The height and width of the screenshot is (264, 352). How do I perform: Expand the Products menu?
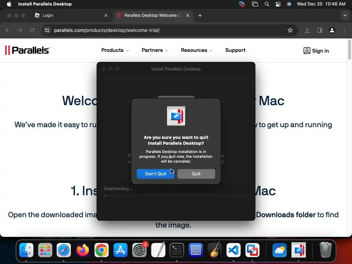tap(115, 50)
